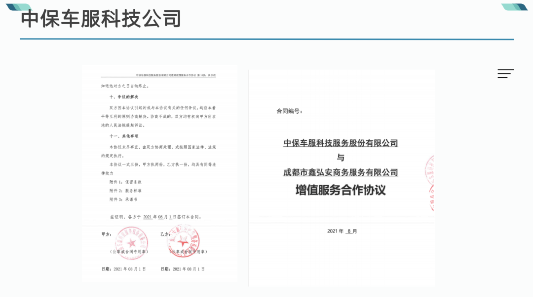Open the hamburger menu icon
The image size is (533, 297).
(x=505, y=73)
